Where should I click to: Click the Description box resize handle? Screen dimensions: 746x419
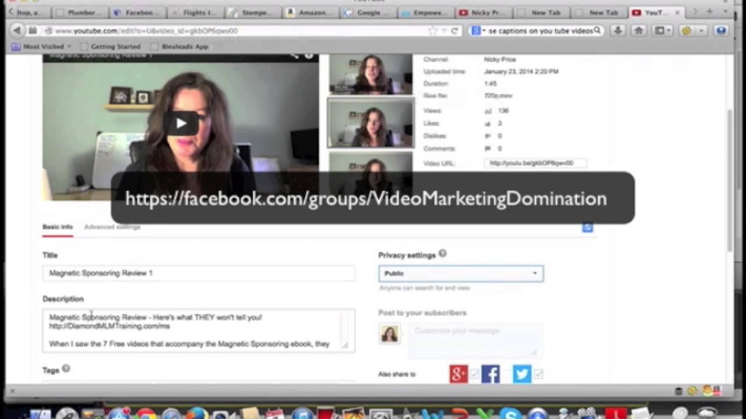[346, 345]
